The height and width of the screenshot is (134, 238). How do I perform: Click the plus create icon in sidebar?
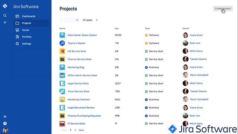5,22
